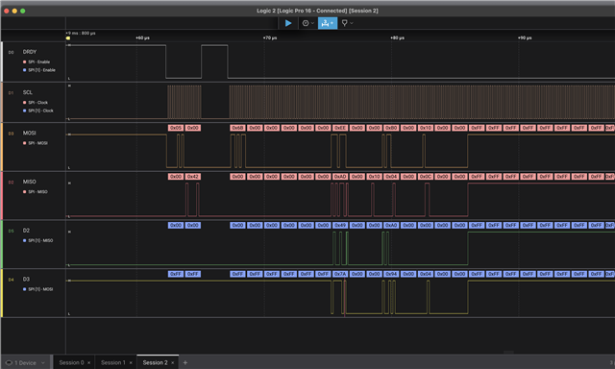This screenshot has height=369, width=615.
Task: Click the +60 µs time ruler label
Action: tap(142, 38)
